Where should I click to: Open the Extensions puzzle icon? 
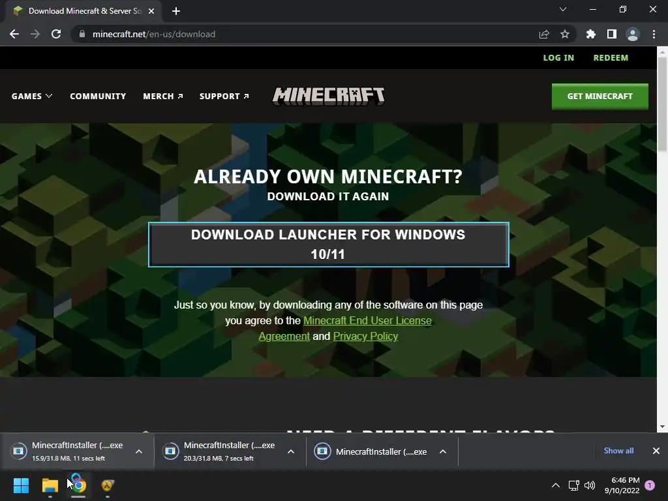591,34
